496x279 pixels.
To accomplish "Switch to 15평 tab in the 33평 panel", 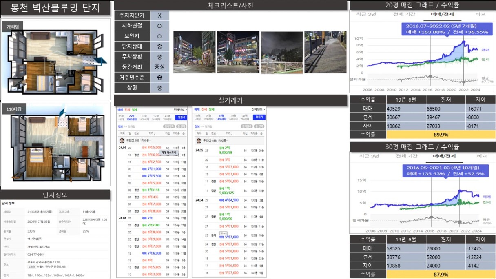I will (198, 117).
